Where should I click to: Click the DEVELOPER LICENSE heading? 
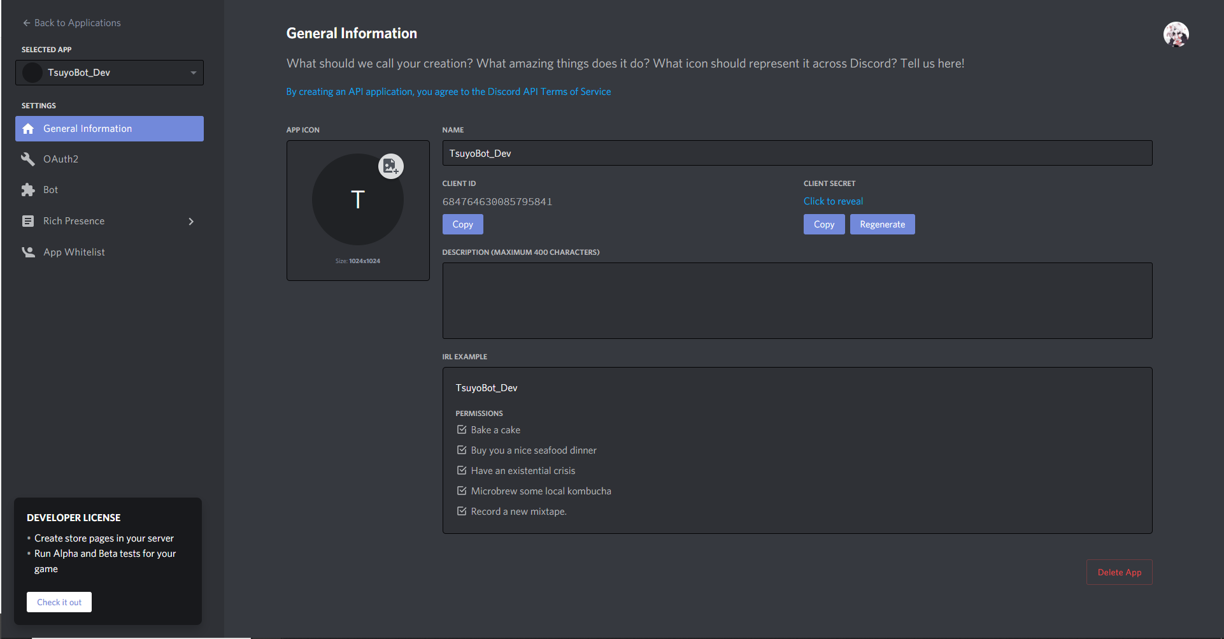click(x=74, y=518)
